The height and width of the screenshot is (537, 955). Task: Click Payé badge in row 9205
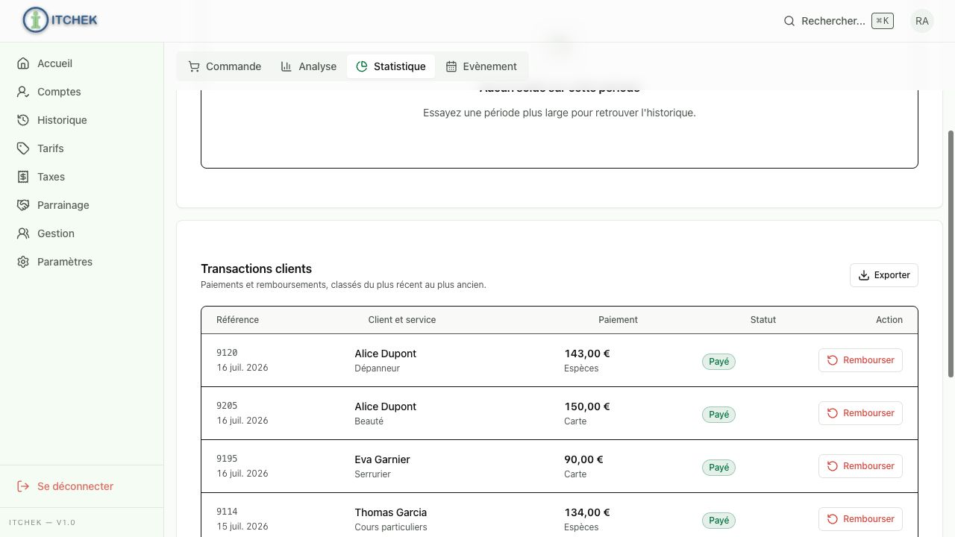[718, 415]
